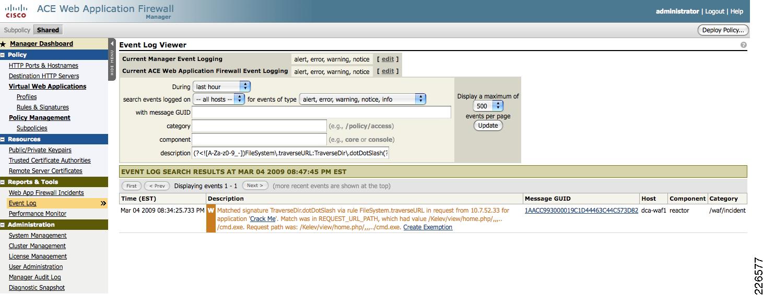This screenshot has height=295, width=763.
Task: Click the Create Exemption link
Action: click(428, 227)
